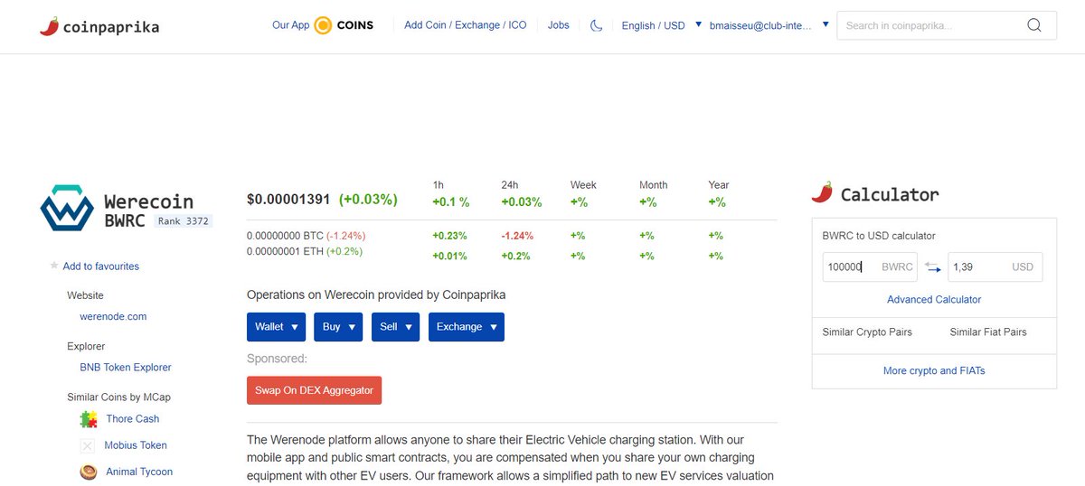The image size is (1085, 486).
Task: Click the Thore Cash puzzle icon
Action: (89, 419)
